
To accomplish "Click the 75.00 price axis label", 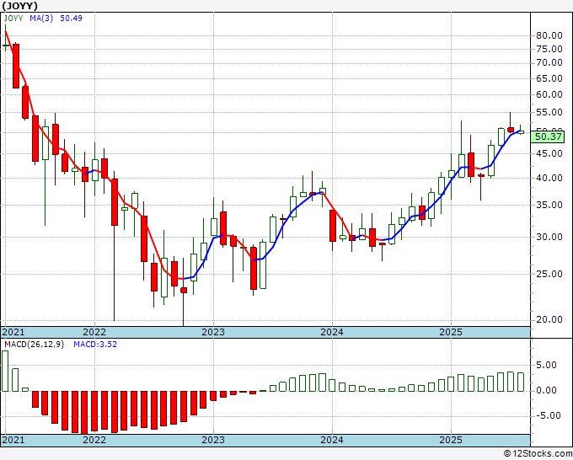I will click(549, 50).
